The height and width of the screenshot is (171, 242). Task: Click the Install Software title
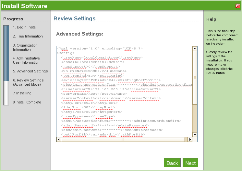click(x=25, y=6)
